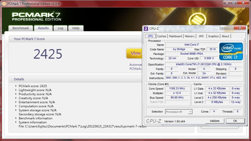Click the Technology 22 nm value
This screenshot has width=251, height=141.
coord(172,58)
